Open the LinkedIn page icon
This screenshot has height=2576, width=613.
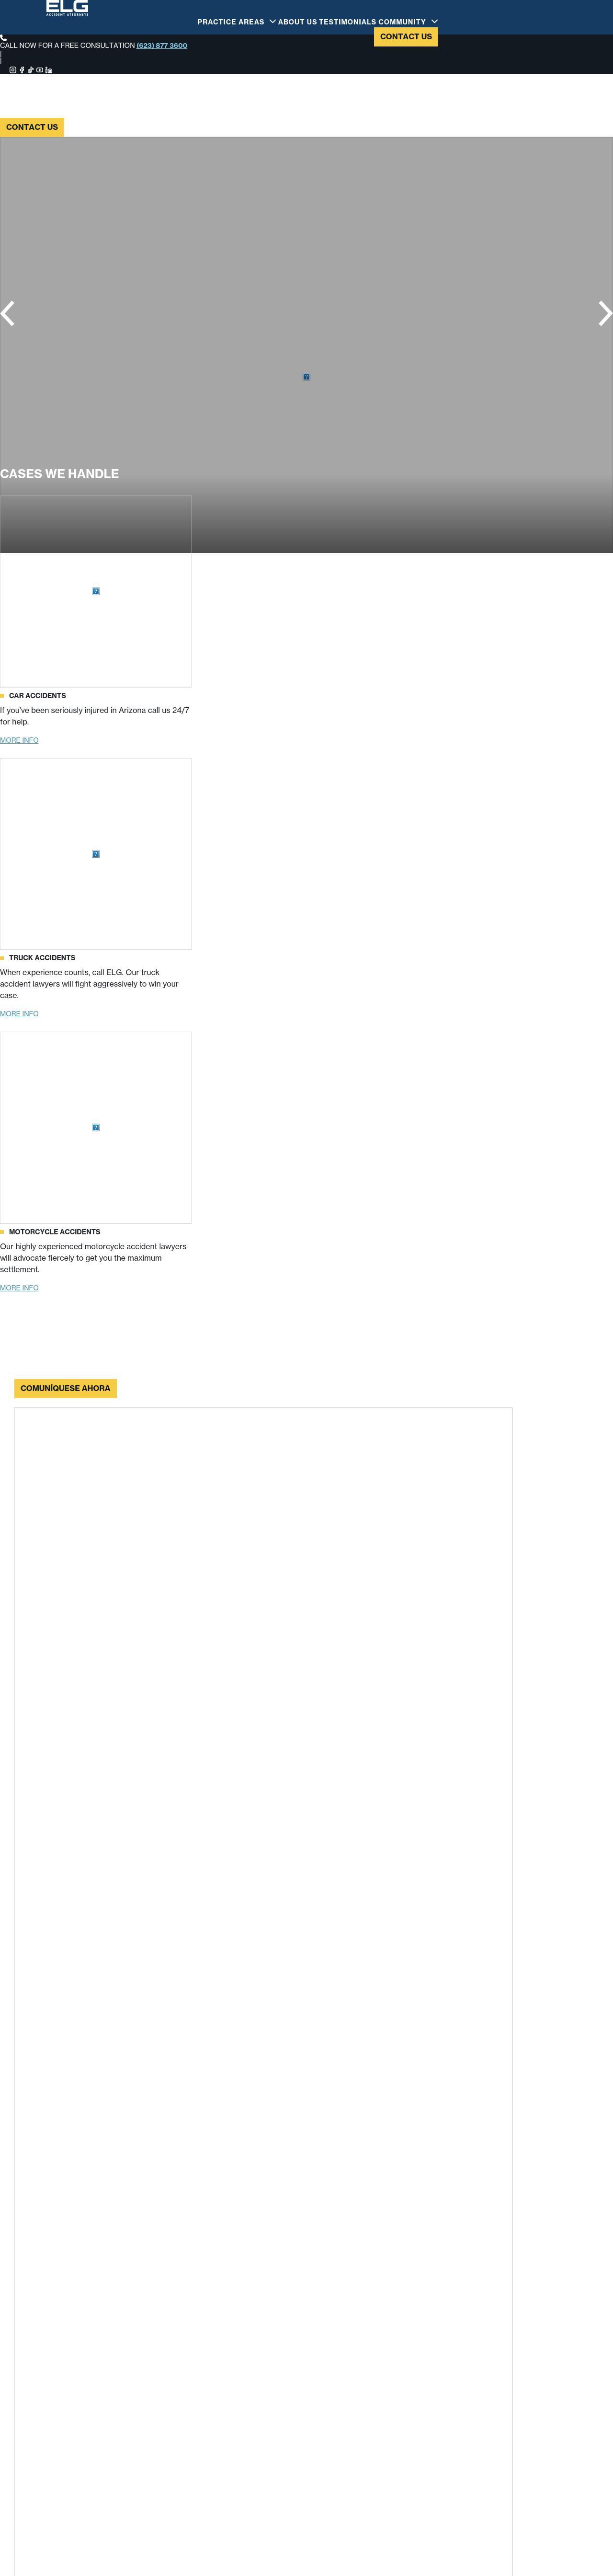49,70
